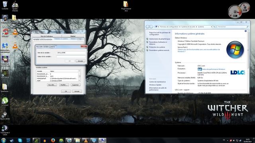This screenshot has height=143, width=255.
Task: Open Paramètres système avancés link
Action: [159, 50]
